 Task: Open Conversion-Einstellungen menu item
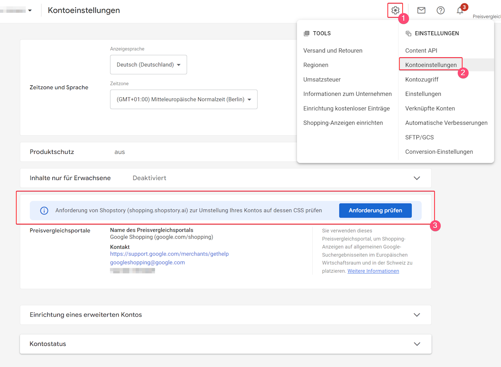[439, 152]
